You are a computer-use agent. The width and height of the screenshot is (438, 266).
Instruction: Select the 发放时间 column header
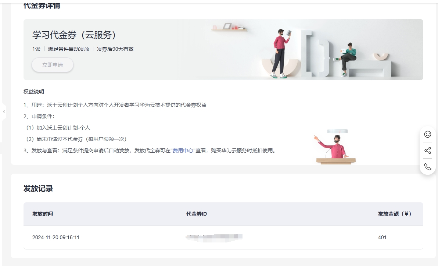[x=43, y=214]
